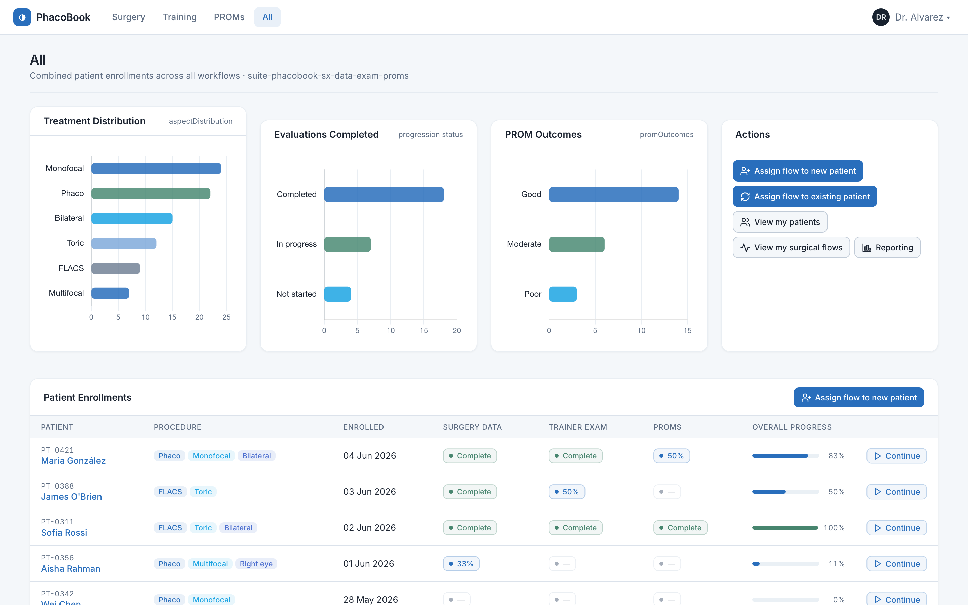Screen dimensions: 968x605
Task: Open the Reporting button
Action: (x=887, y=248)
